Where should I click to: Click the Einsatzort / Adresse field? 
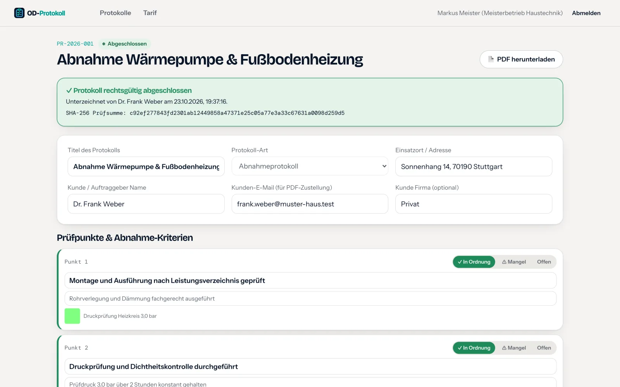click(x=474, y=166)
